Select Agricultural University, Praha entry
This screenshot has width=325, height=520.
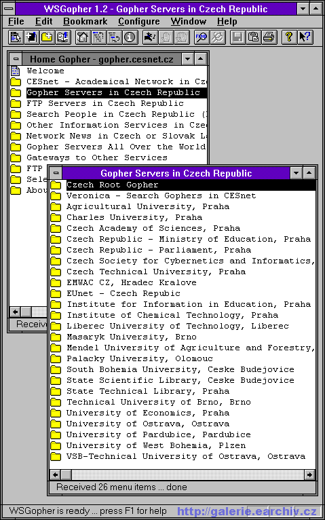(x=148, y=206)
